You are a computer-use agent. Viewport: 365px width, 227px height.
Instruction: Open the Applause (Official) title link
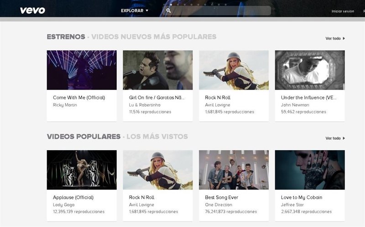tap(73, 197)
